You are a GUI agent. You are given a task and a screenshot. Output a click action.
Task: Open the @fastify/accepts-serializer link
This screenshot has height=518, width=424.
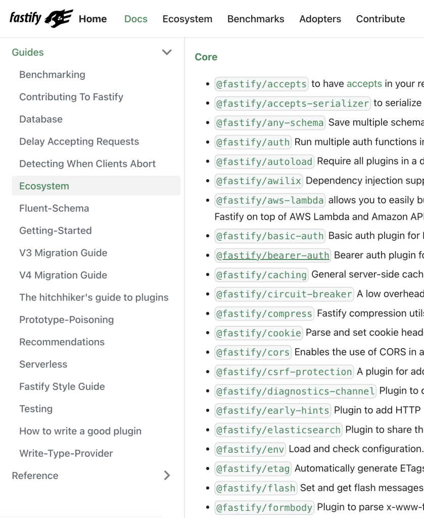click(x=293, y=103)
